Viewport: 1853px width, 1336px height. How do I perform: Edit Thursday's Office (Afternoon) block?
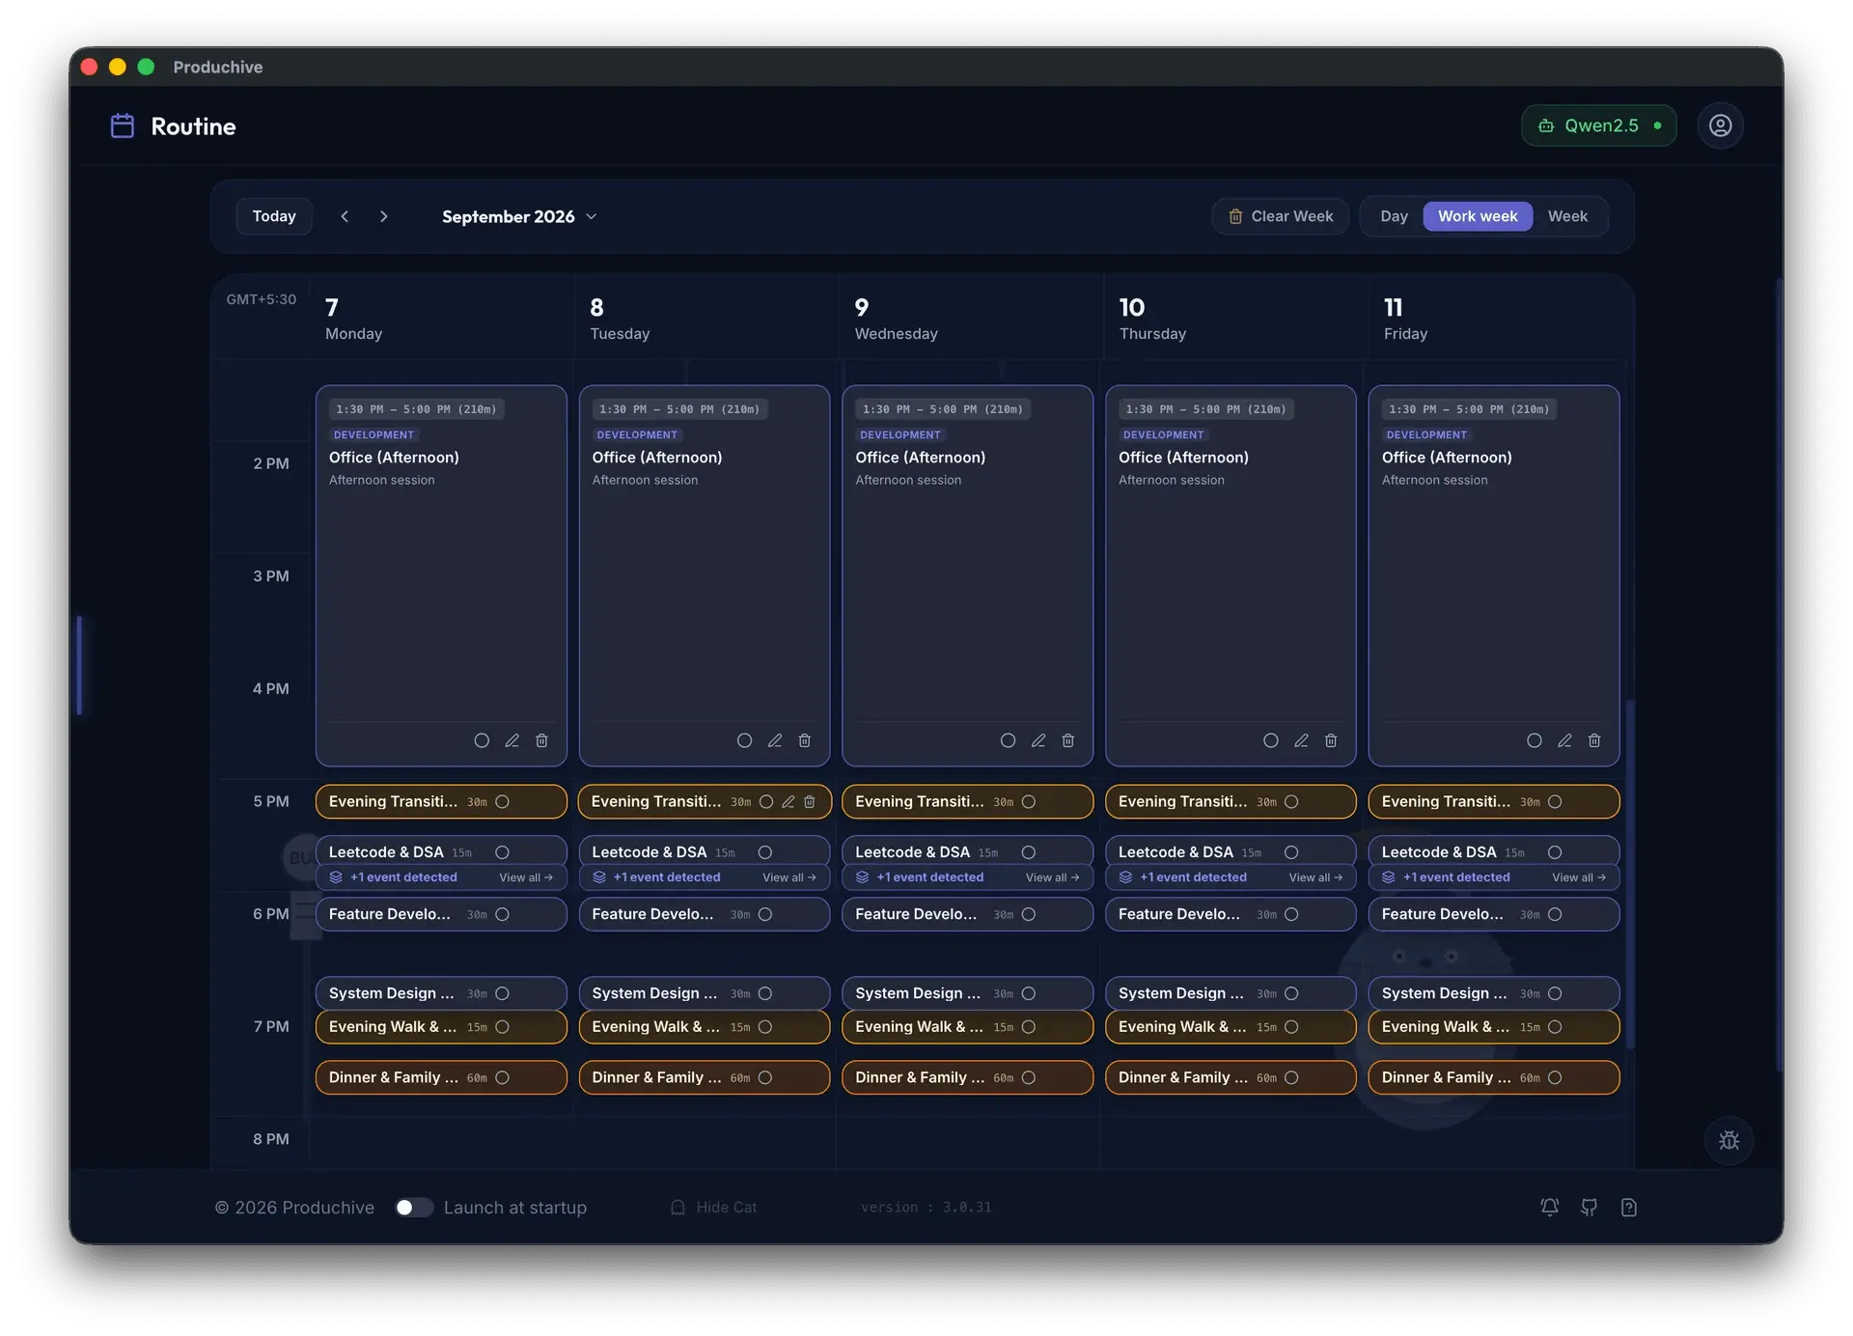pyautogui.click(x=1301, y=740)
